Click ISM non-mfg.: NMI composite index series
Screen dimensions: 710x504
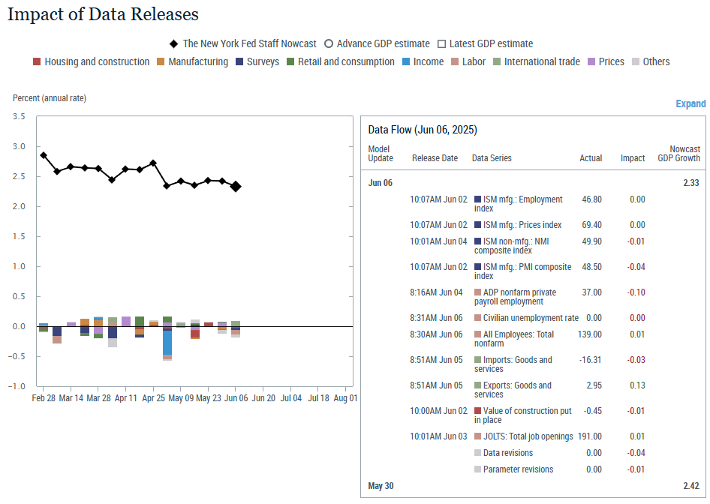[x=512, y=246]
